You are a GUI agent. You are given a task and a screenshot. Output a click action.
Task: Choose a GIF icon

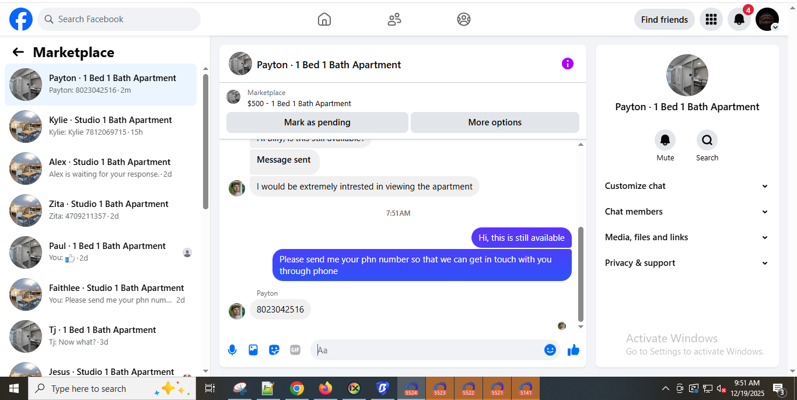pyautogui.click(x=295, y=350)
